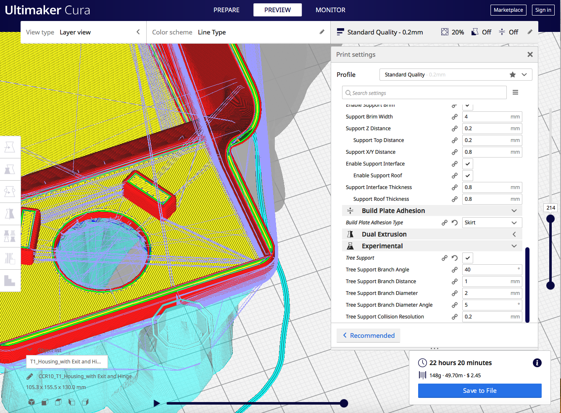Screen dimensions: 561x413
Task: Switch camera to 3D view icon
Action: click(32, 402)
